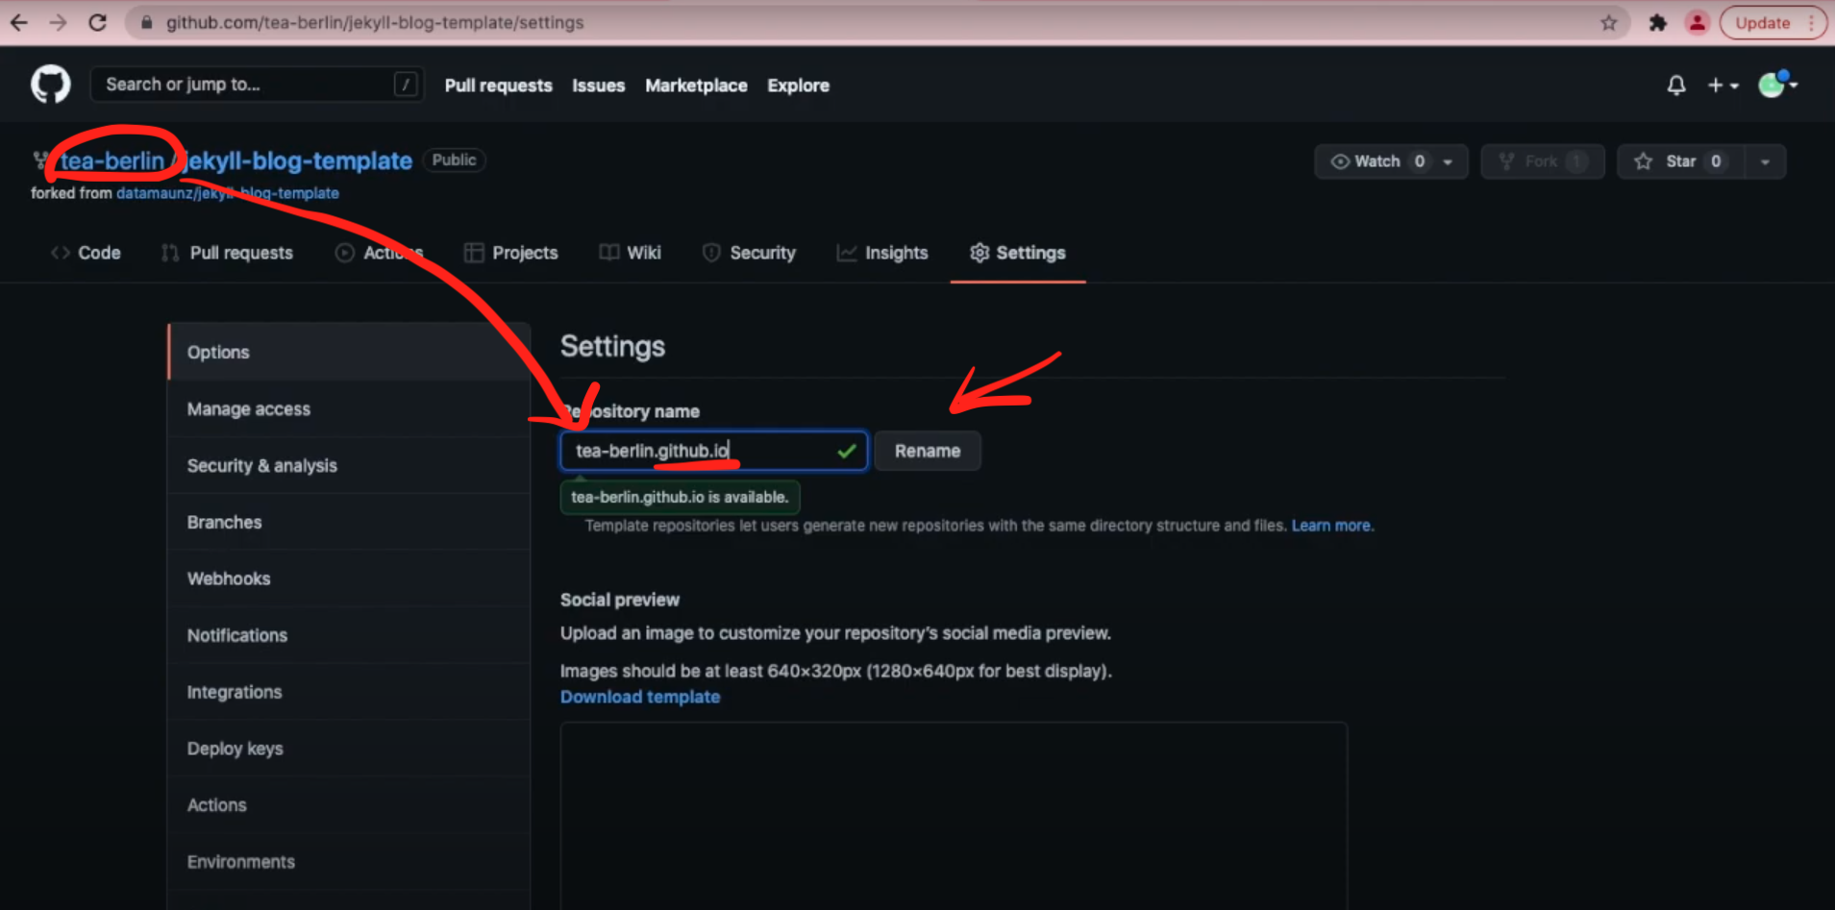Viewport: 1835px width, 910px height.
Task: Select Notifications in settings sidebar
Action: click(x=349, y=635)
